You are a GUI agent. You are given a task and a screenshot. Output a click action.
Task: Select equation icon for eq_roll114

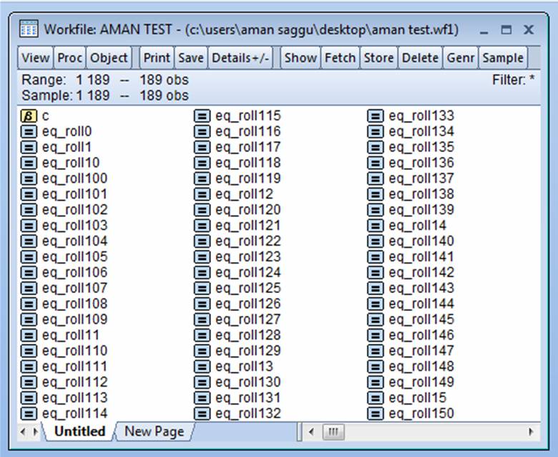pos(29,413)
